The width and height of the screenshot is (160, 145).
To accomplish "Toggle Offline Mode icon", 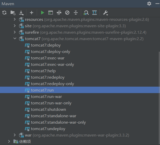I will pyautogui.click(x=59, y=13).
